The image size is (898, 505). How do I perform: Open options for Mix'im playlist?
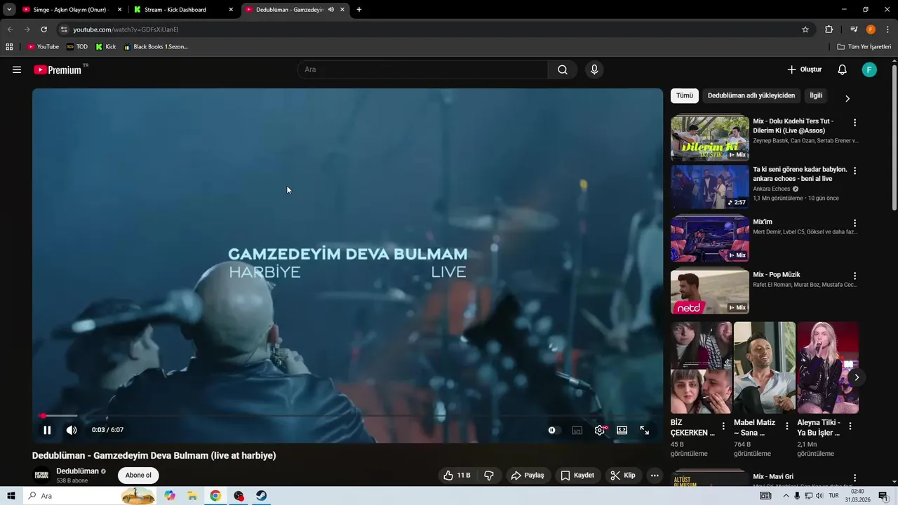(x=855, y=223)
